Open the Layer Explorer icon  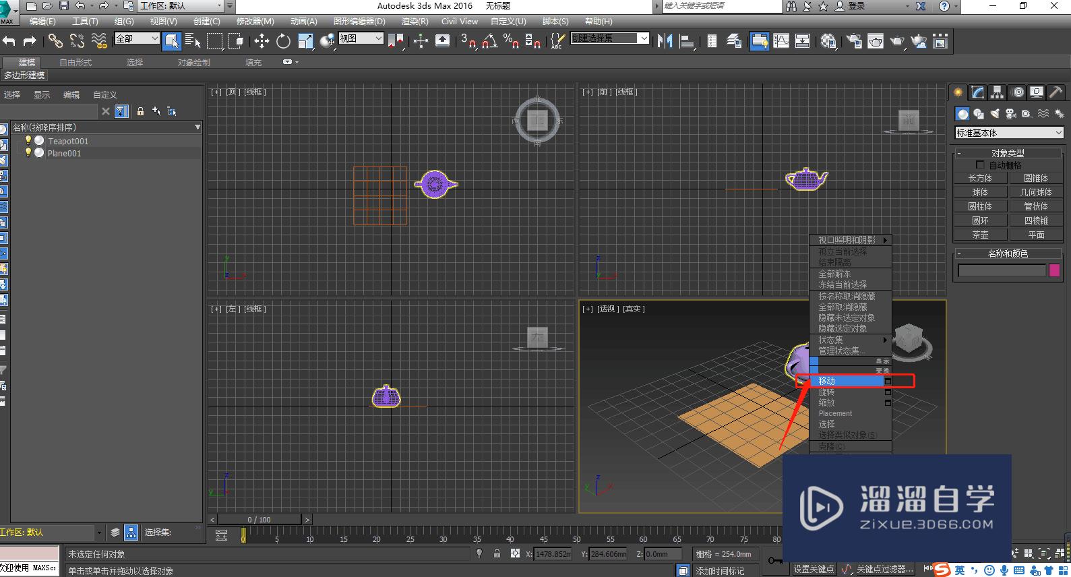[x=734, y=41]
